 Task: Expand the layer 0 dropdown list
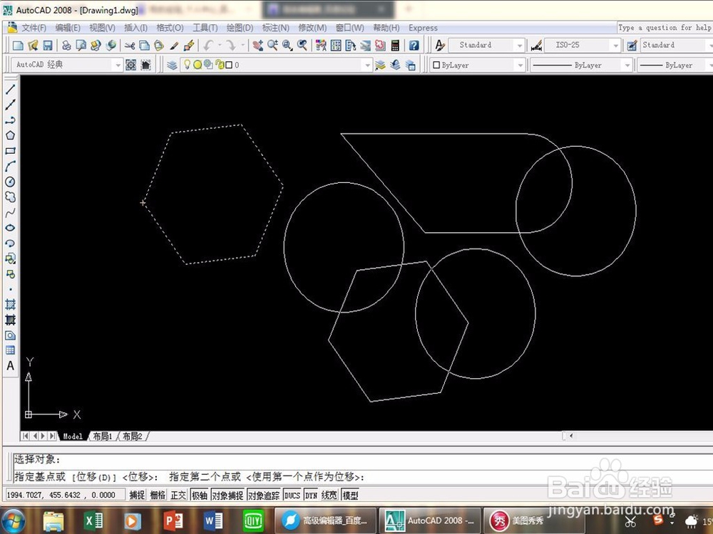367,65
